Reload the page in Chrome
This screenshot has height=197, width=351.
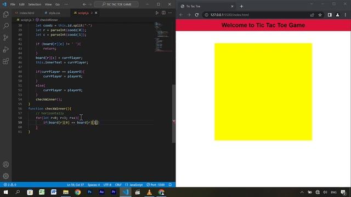tap(196, 15)
